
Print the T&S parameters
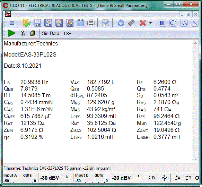coord(91,23)
